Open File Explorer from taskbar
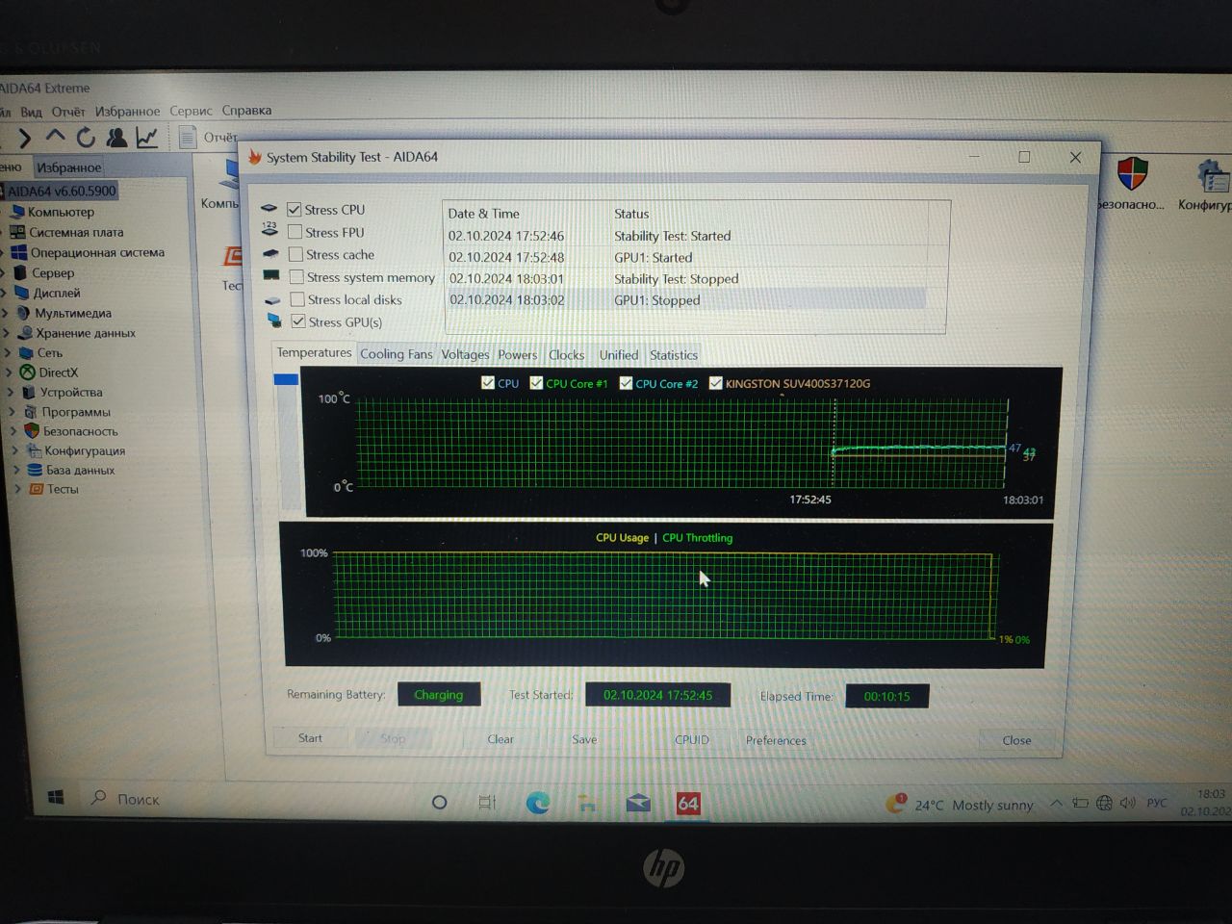The width and height of the screenshot is (1232, 924). click(586, 803)
